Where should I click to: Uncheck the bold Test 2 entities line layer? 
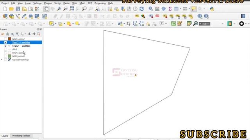click(x=5, y=46)
